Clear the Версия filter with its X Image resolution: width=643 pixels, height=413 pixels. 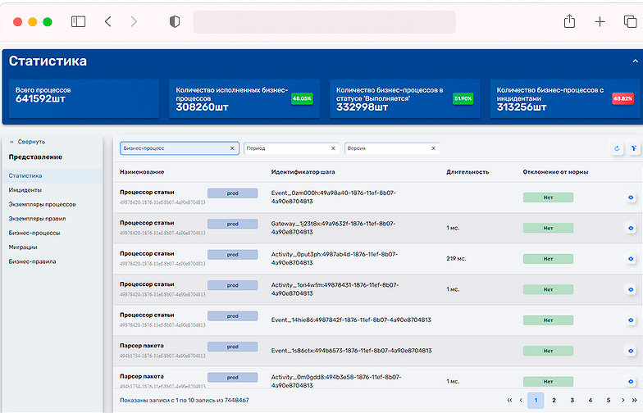pyautogui.click(x=433, y=148)
